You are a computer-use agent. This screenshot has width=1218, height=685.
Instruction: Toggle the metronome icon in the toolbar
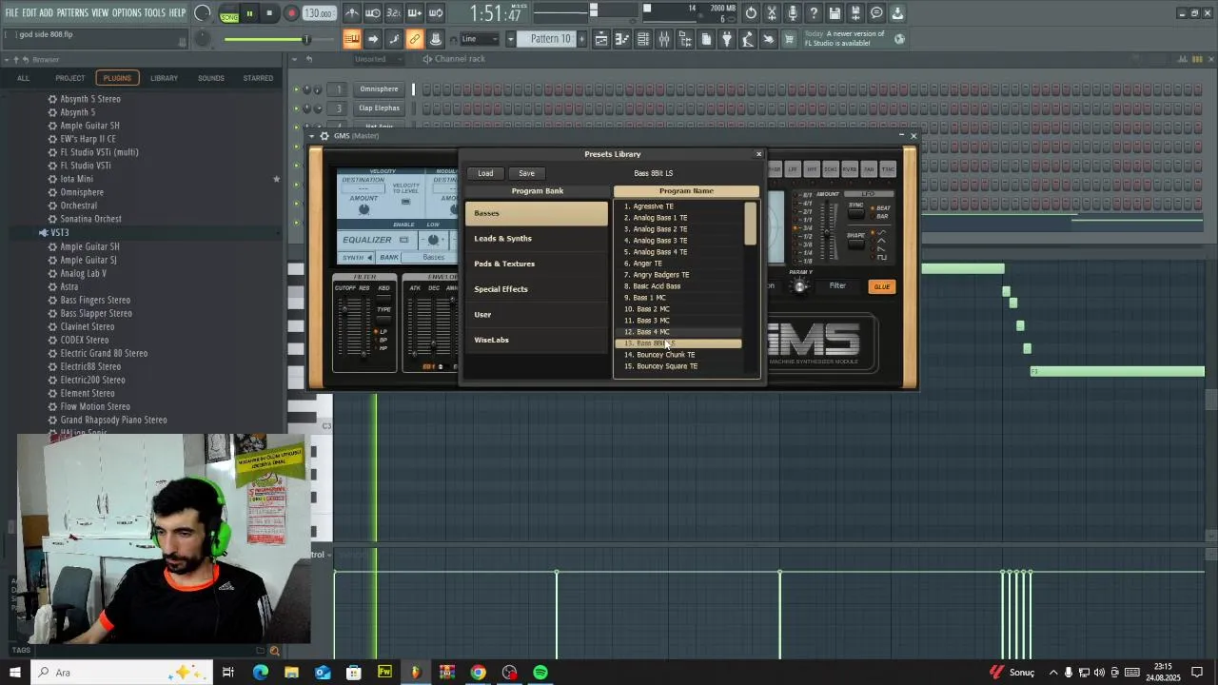point(351,13)
